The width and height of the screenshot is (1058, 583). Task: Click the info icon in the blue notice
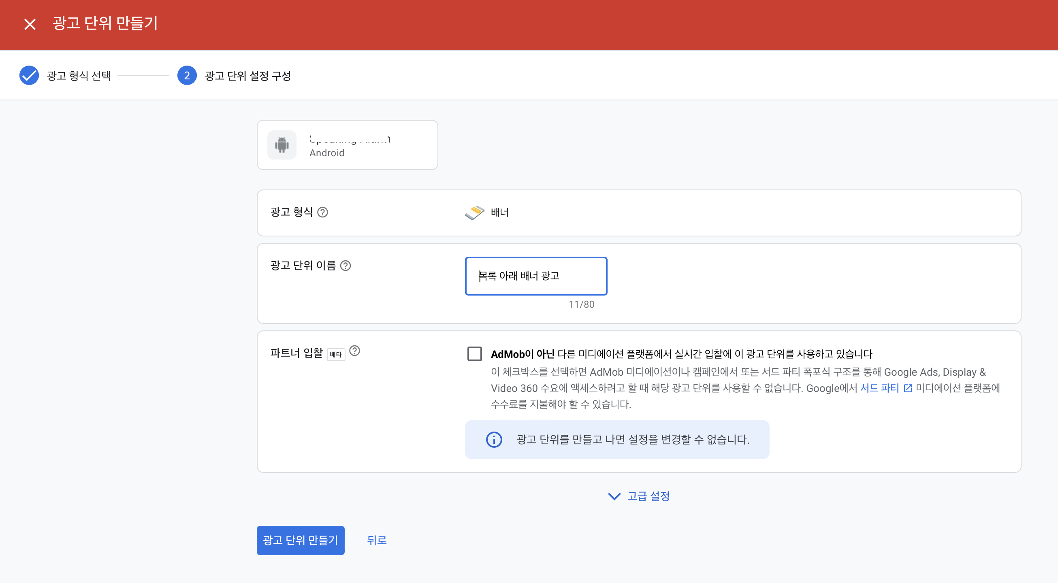click(494, 440)
